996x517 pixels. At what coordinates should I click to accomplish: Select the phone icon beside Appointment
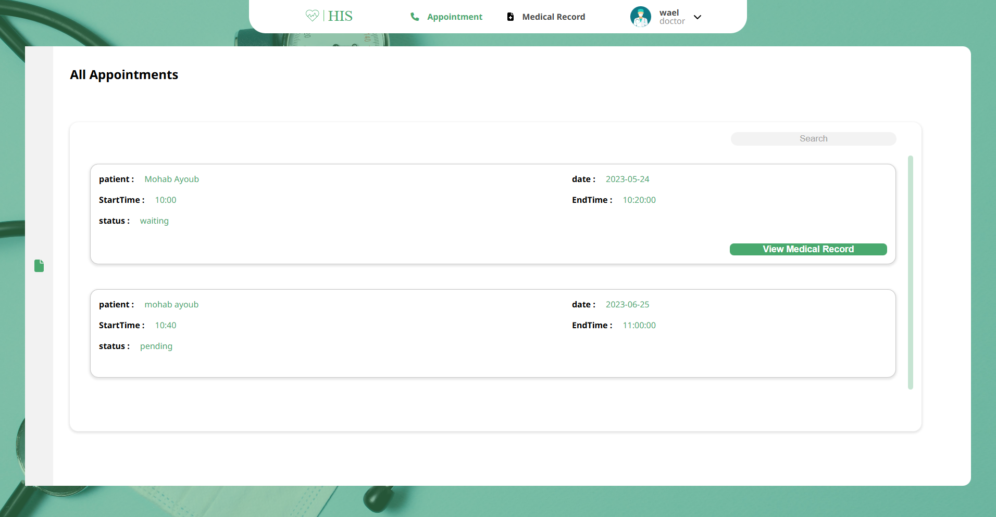415,16
